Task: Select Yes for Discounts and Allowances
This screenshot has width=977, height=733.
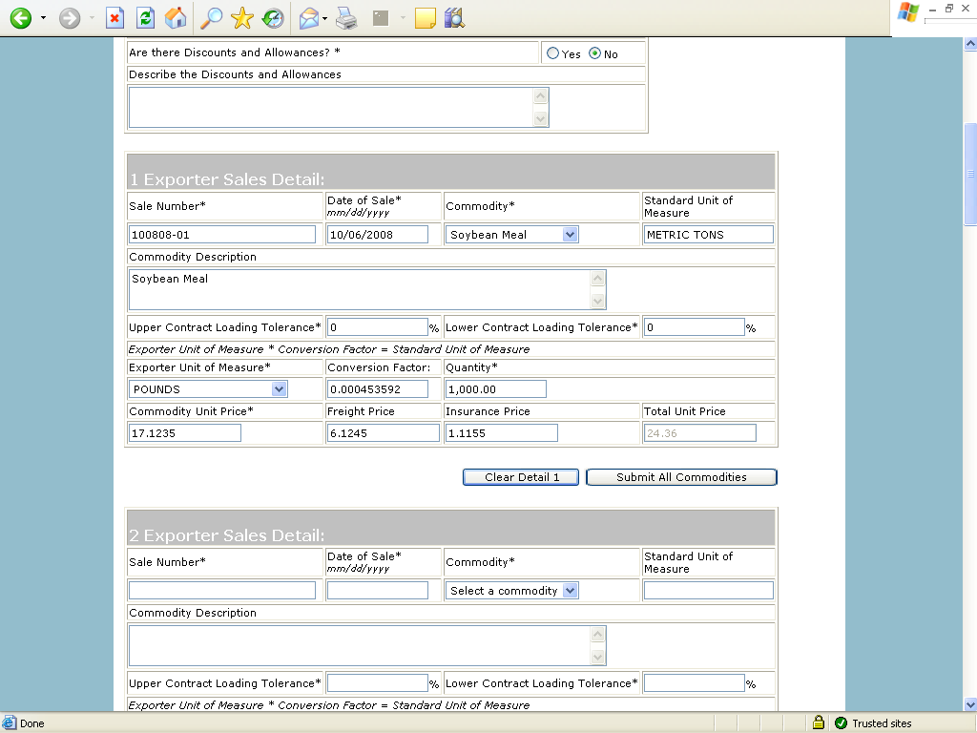Action: pyautogui.click(x=553, y=54)
